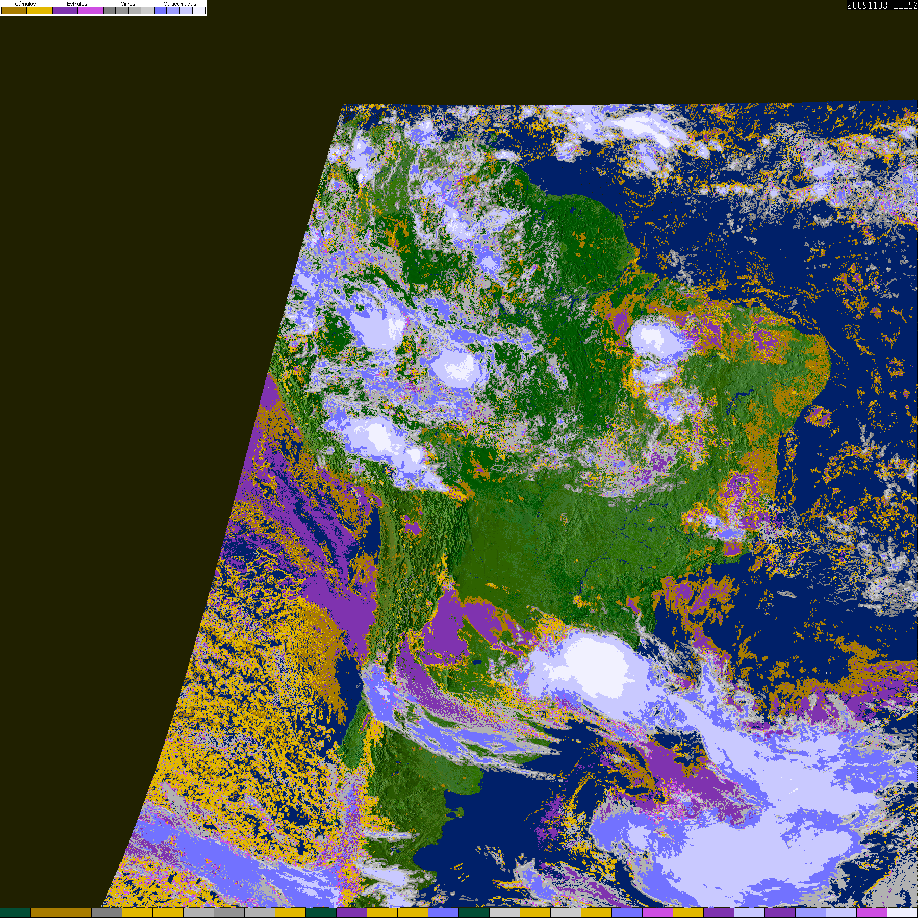The image size is (918, 918).
Task: Select the near-white Multicamadas legend swatch
Action: point(199,10)
